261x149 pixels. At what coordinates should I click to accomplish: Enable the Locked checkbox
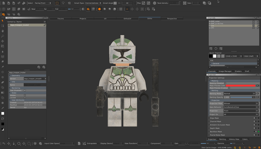25,98
